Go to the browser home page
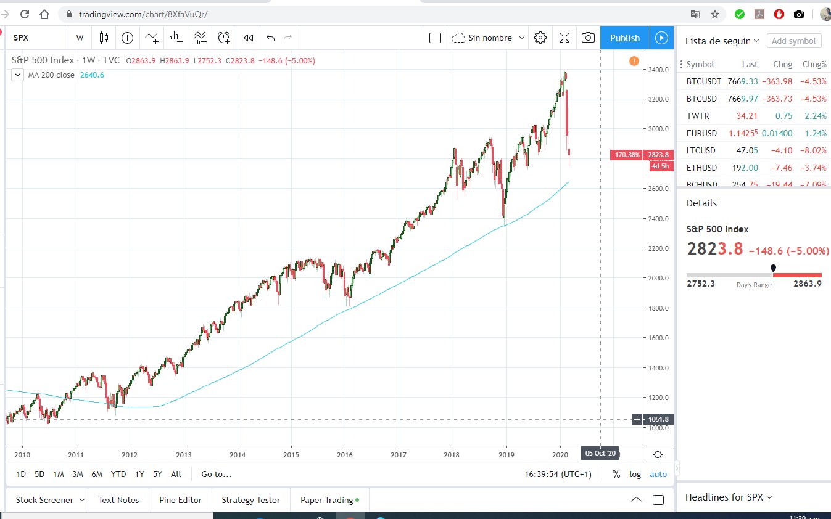The image size is (831, 519). click(44, 14)
